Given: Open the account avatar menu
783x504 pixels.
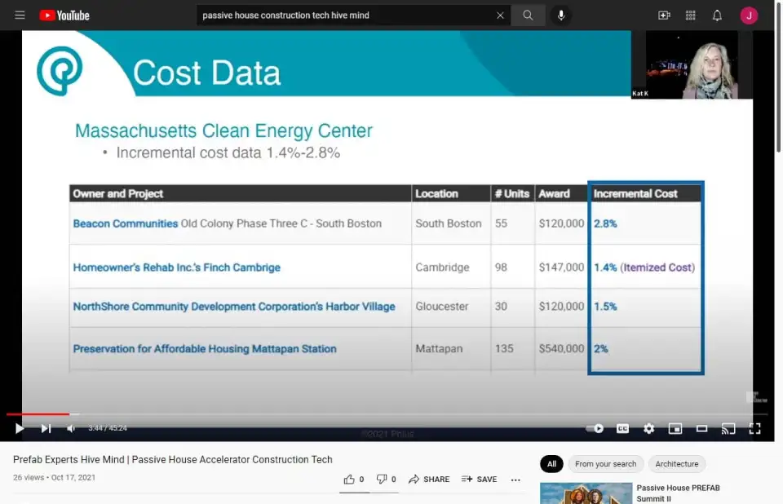Looking at the screenshot, I should 748,15.
